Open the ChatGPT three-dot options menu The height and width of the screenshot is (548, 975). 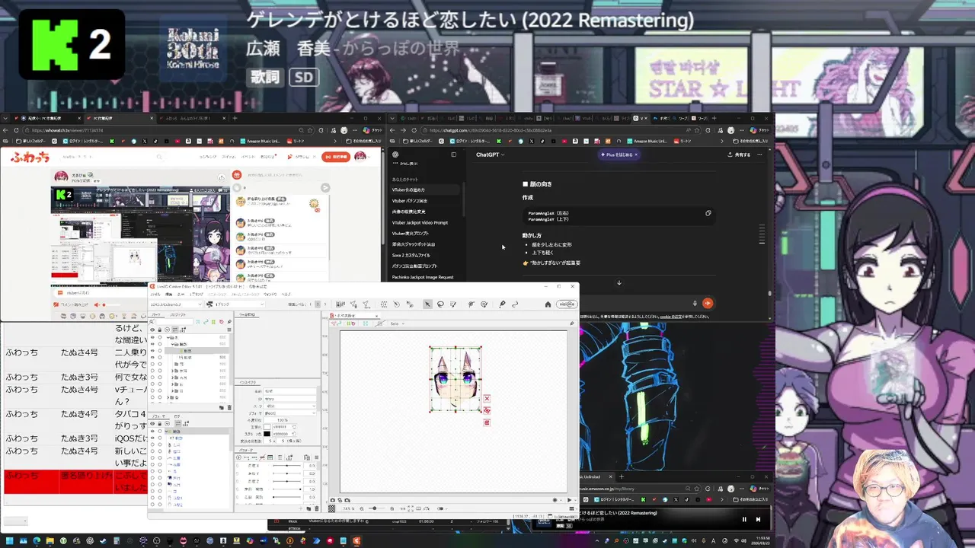tap(759, 155)
